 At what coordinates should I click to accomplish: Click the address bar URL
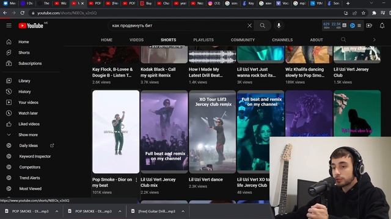[x=67, y=13]
